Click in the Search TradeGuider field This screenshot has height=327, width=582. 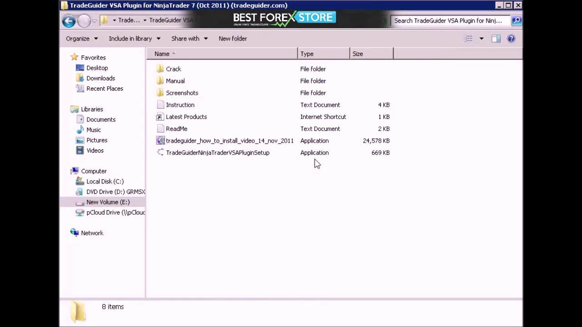point(451,20)
